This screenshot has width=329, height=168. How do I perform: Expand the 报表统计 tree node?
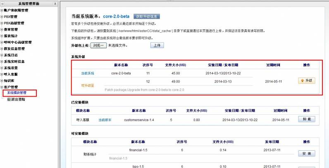tap(2, 35)
